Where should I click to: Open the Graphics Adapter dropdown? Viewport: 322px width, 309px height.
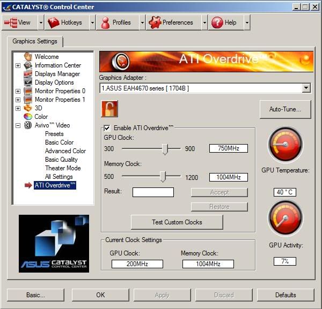(x=306, y=88)
